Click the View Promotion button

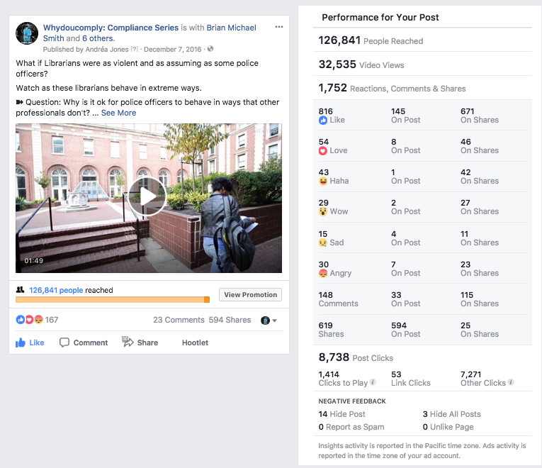pos(250,295)
